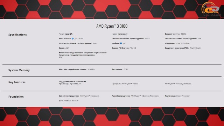The image size is (224, 126).
Task: Select the Key Features section heading
Action: (17, 82)
